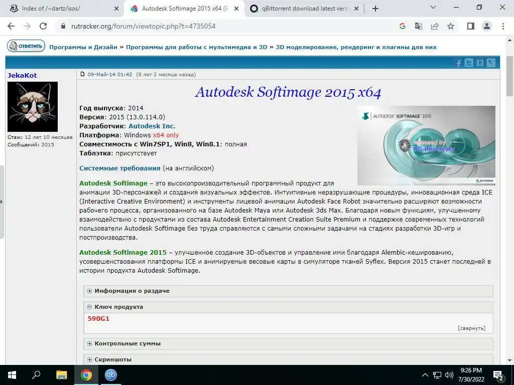
Task: Click the last share icon in blue bar
Action: click(491, 63)
